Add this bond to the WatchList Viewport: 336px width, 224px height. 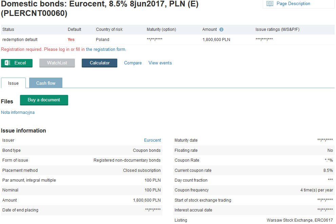click(x=57, y=63)
